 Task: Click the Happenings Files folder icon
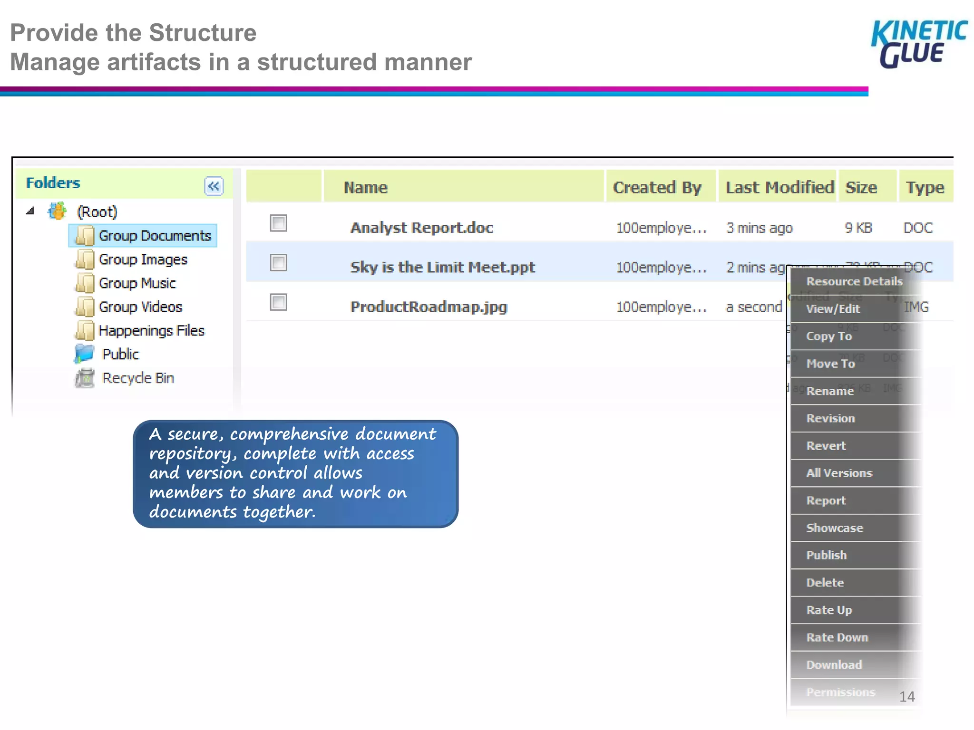85,330
